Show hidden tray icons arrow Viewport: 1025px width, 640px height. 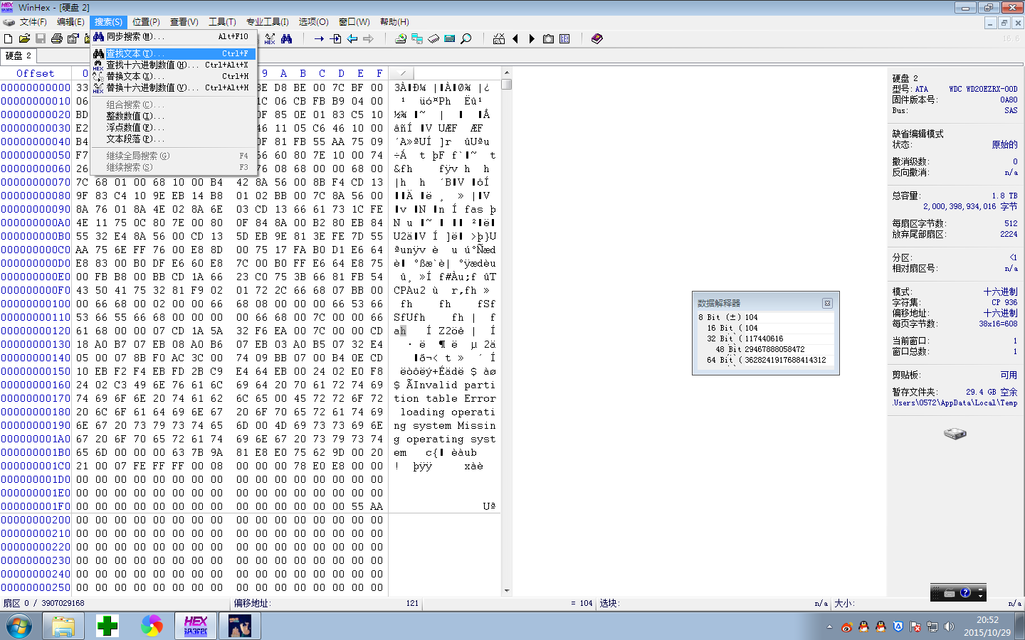point(829,626)
